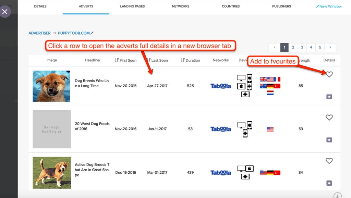The width and height of the screenshot is (351, 198).
Task: Advance to the next page with the right chevron
Action: click(x=330, y=47)
